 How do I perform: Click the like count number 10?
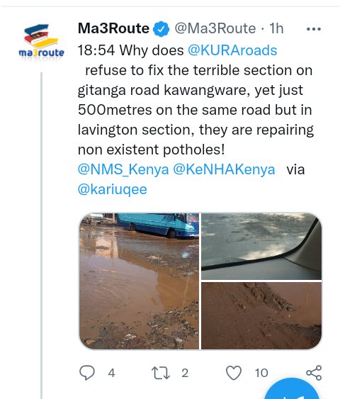(261, 373)
